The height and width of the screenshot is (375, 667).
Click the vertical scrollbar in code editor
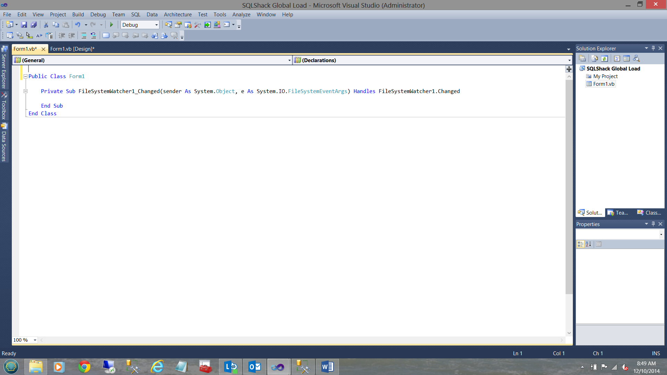click(569, 187)
